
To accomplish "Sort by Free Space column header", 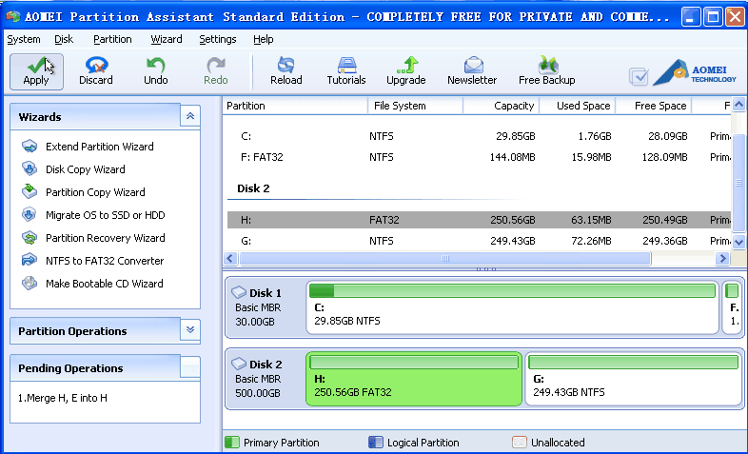I will [x=654, y=106].
